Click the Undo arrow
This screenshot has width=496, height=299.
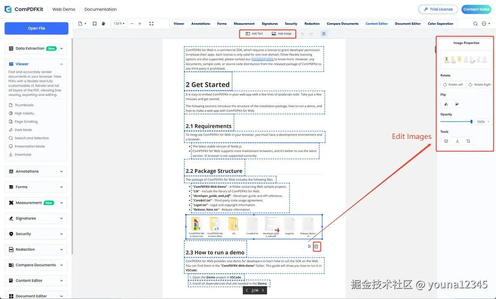point(303,33)
